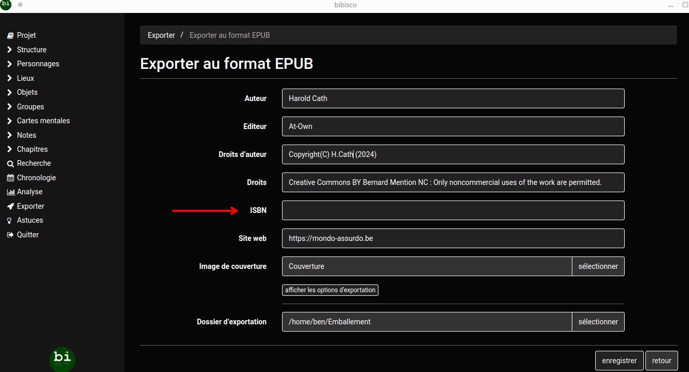
Task: Show export options with afficher les options d'exportation
Action: pyautogui.click(x=330, y=290)
